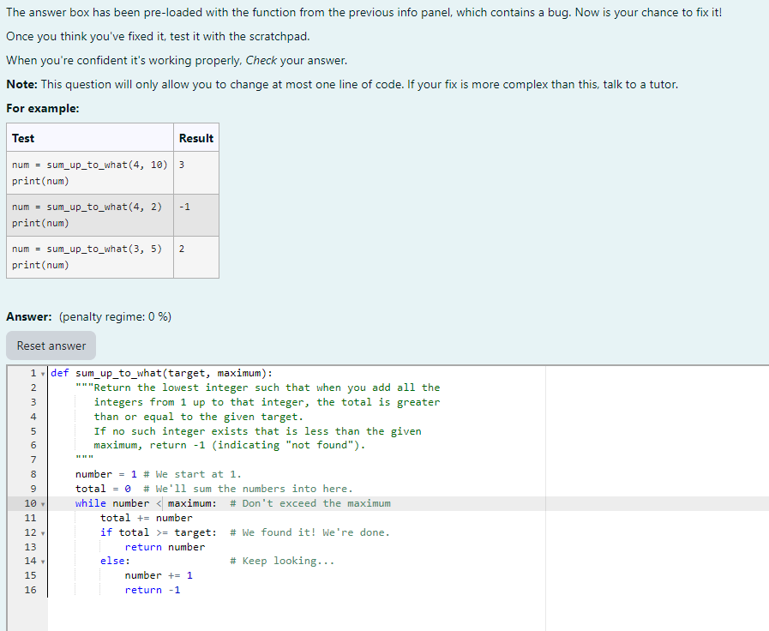Click the 'else:' code line

pos(115,561)
